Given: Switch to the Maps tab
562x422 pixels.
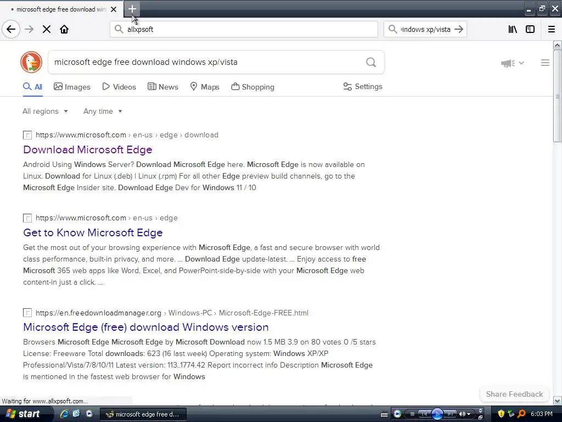Looking at the screenshot, I should 205,87.
